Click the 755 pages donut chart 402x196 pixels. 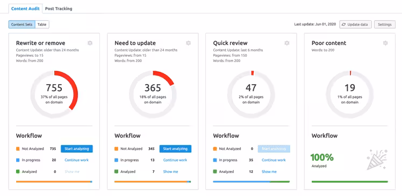(54, 94)
